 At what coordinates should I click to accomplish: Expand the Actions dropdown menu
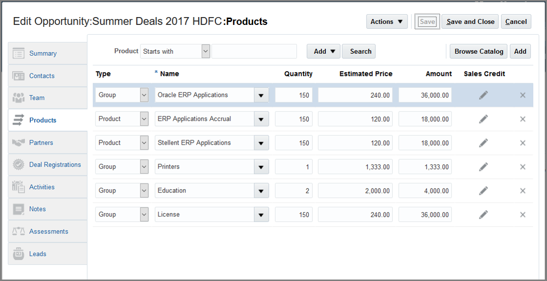tap(387, 22)
